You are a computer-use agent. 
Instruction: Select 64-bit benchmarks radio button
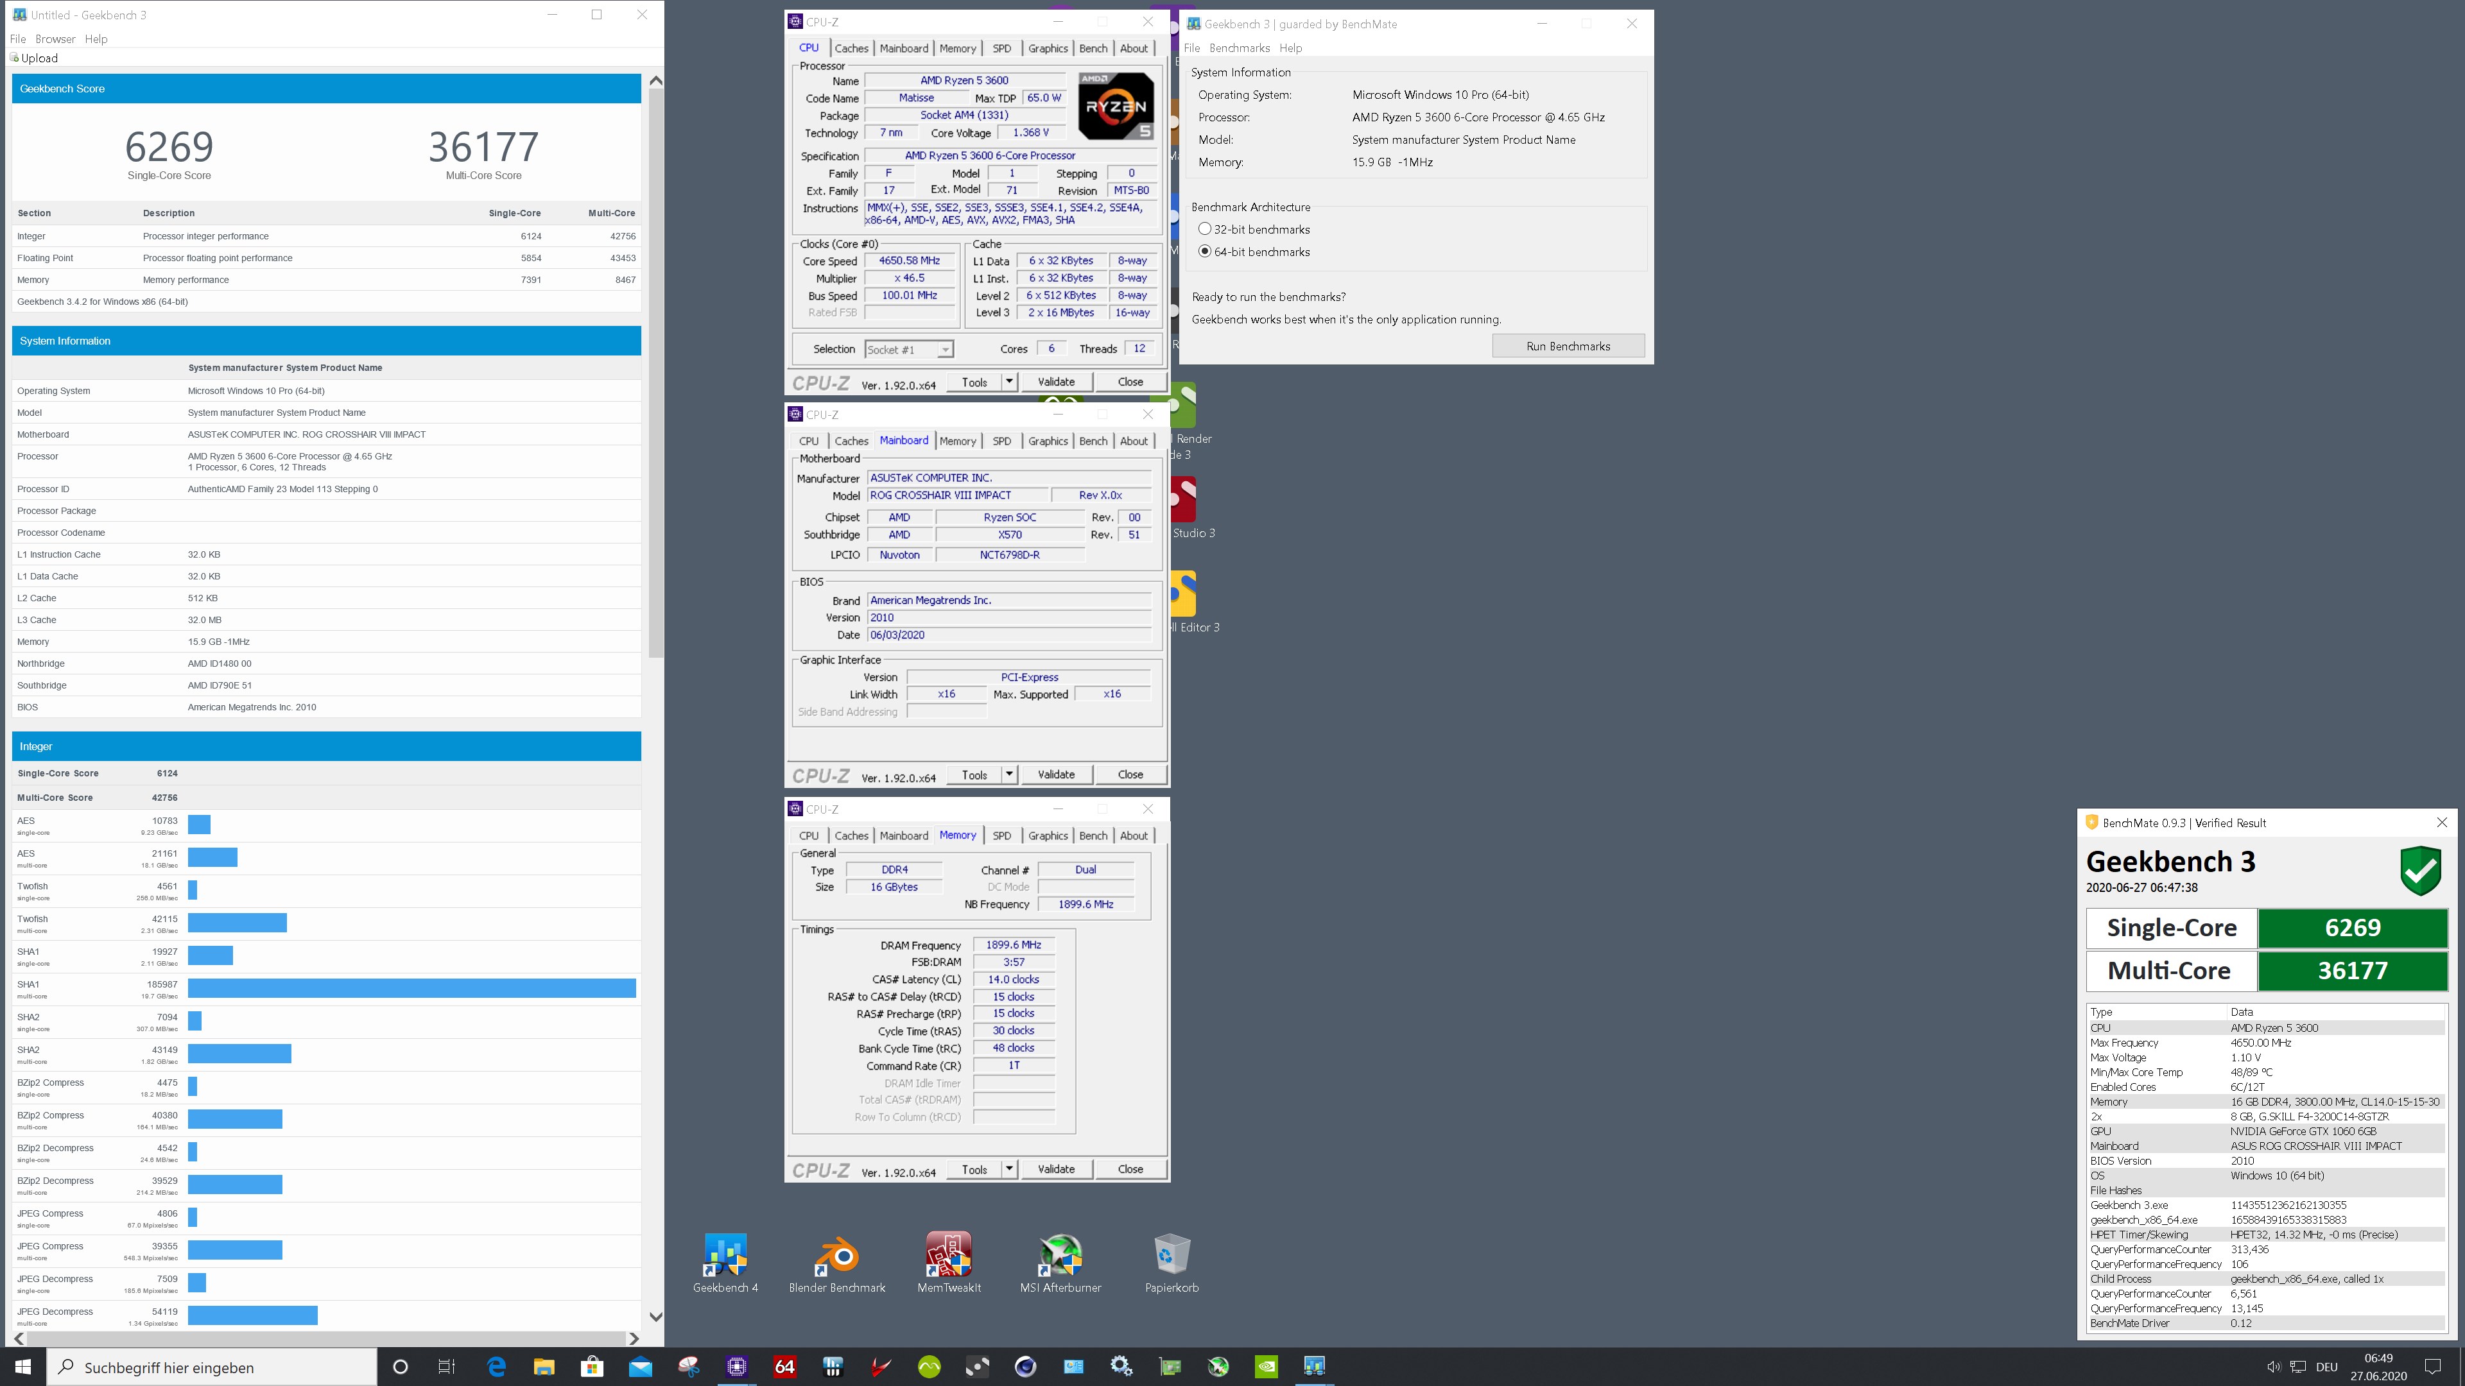(1205, 251)
